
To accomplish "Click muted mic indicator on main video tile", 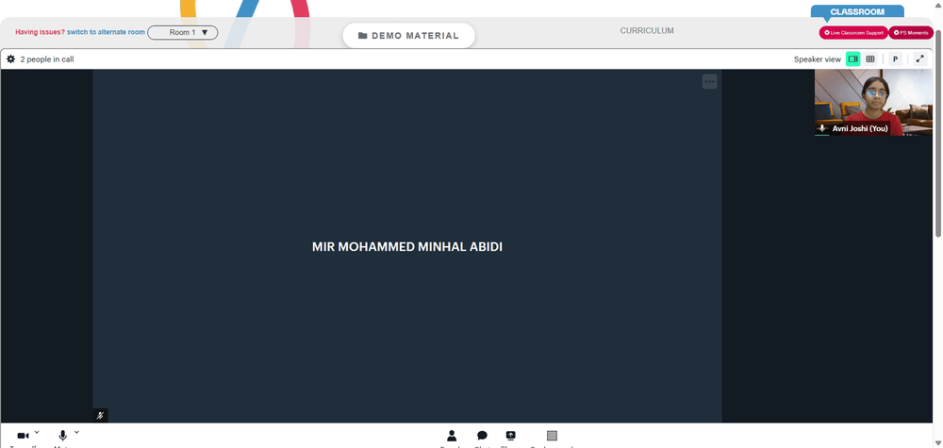I will (x=101, y=416).
